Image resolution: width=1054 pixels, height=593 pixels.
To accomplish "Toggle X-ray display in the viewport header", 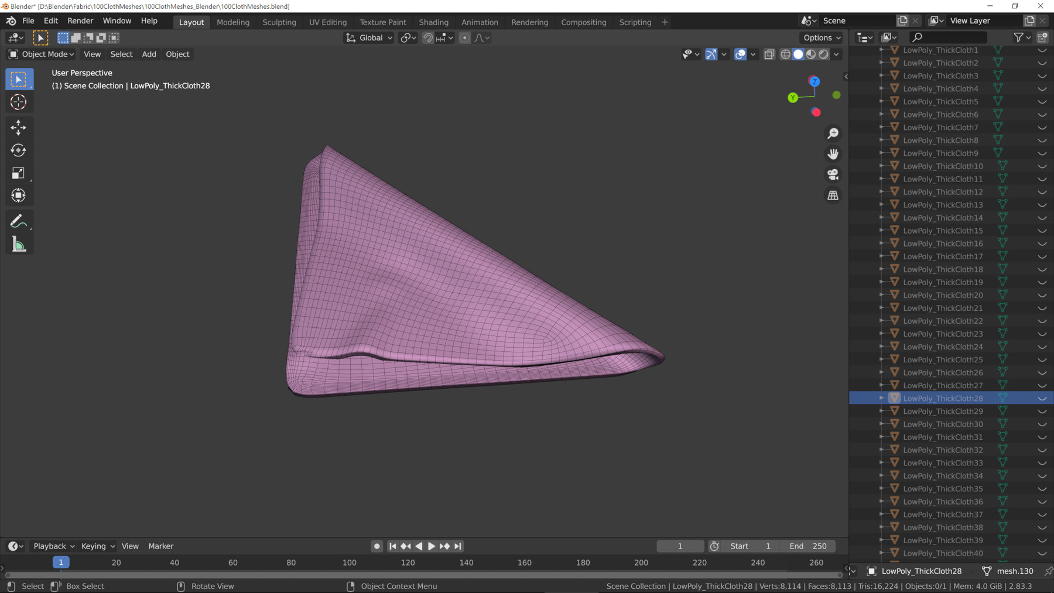I will [769, 54].
